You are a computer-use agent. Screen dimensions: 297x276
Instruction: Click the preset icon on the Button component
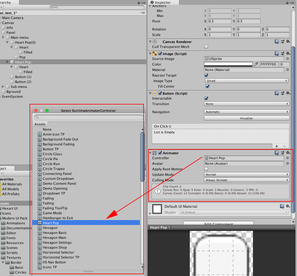pos(283,93)
